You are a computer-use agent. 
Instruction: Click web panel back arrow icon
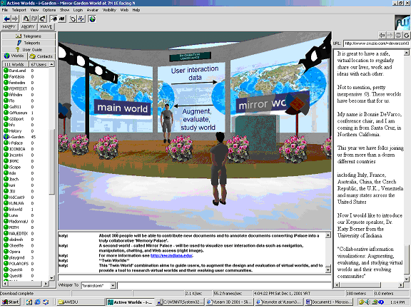pos(382,35)
